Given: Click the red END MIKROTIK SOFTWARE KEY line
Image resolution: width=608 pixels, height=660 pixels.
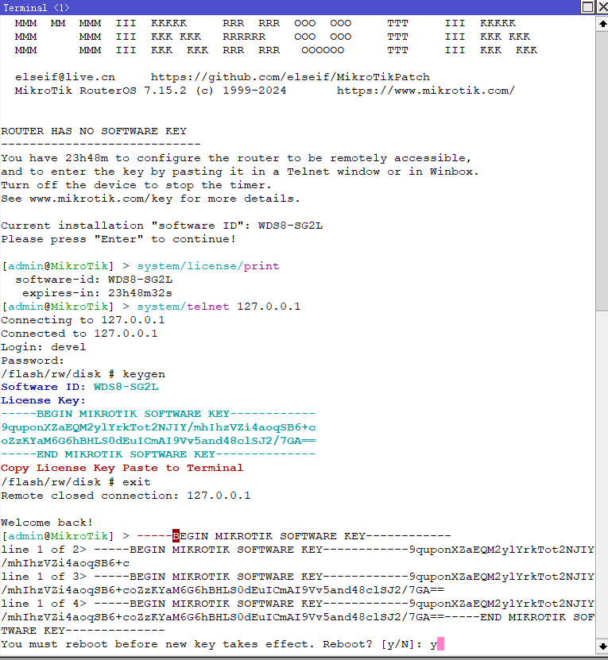Looking at the screenshot, I should (x=158, y=455).
